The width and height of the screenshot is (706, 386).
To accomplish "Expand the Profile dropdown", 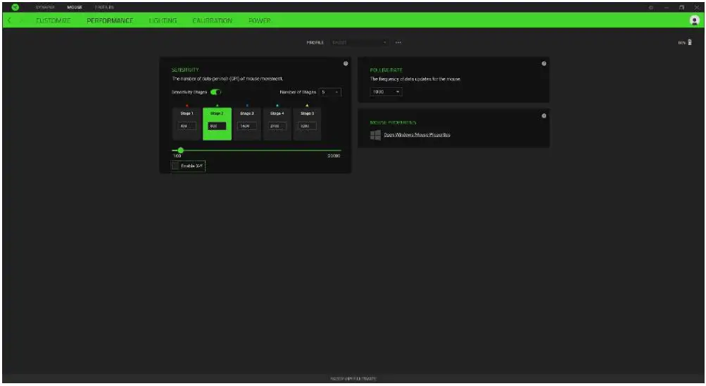I will (359, 42).
